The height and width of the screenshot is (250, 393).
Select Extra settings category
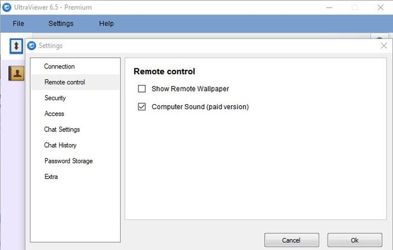75,177
